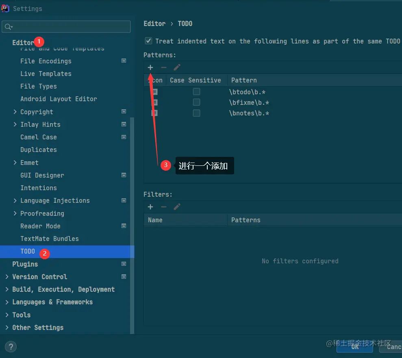Click the Cancel button
This screenshot has width=402, height=358.
click(x=391, y=347)
